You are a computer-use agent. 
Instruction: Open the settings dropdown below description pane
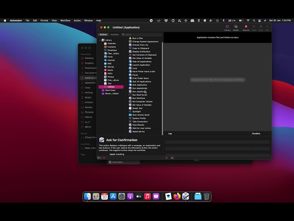99,158
